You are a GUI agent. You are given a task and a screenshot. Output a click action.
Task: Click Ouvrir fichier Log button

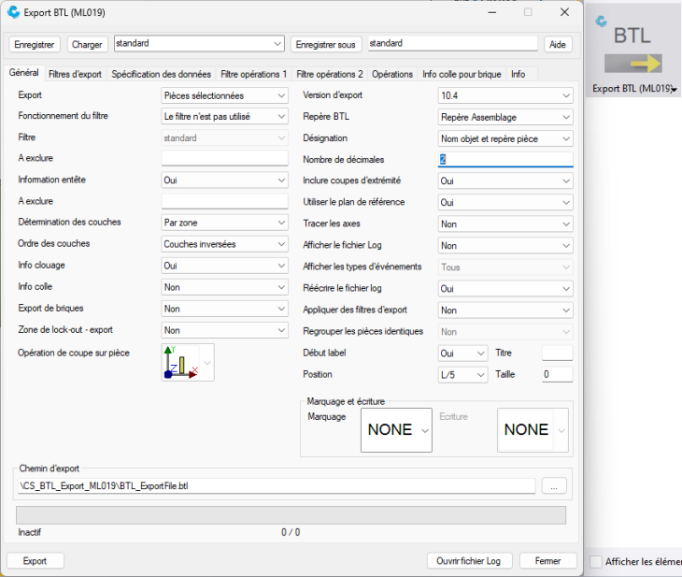pos(469,561)
